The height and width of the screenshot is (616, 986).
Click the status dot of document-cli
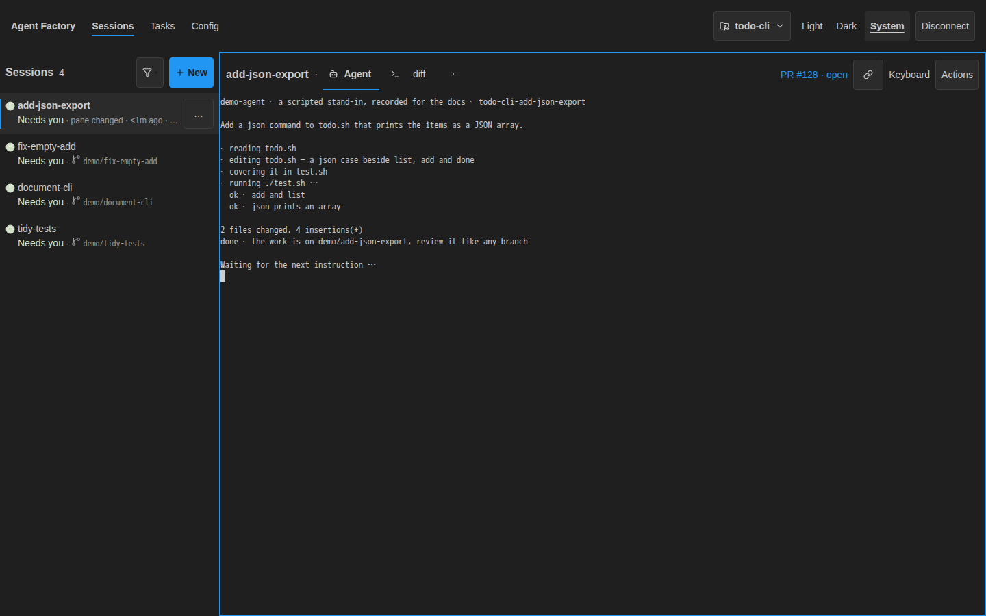click(x=10, y=188)
